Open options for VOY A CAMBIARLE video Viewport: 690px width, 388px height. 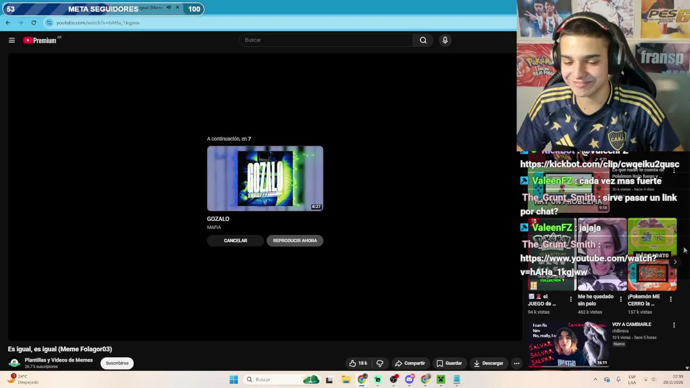click(x=674, y=325)
